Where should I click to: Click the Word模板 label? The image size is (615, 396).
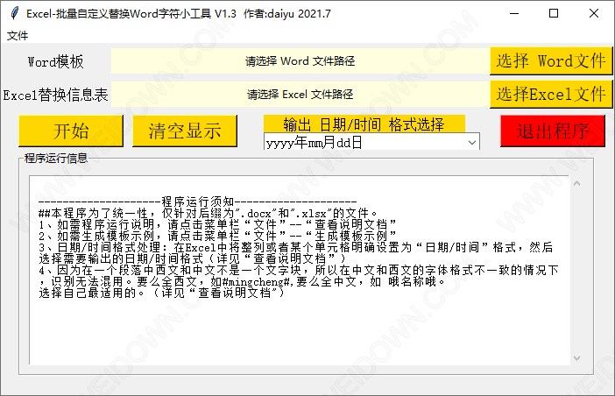(56, 61)
